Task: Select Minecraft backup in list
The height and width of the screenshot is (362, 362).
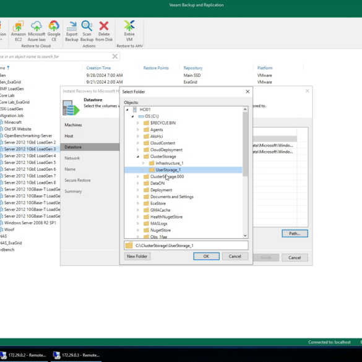Action: (13, 122)
